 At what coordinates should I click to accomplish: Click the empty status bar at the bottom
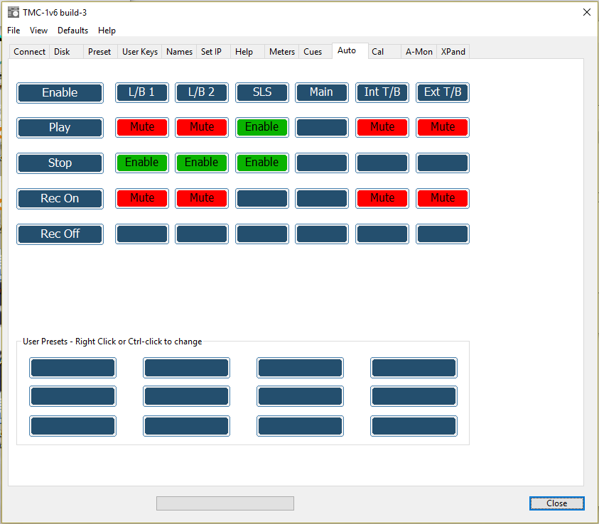[x=225, y=503]
